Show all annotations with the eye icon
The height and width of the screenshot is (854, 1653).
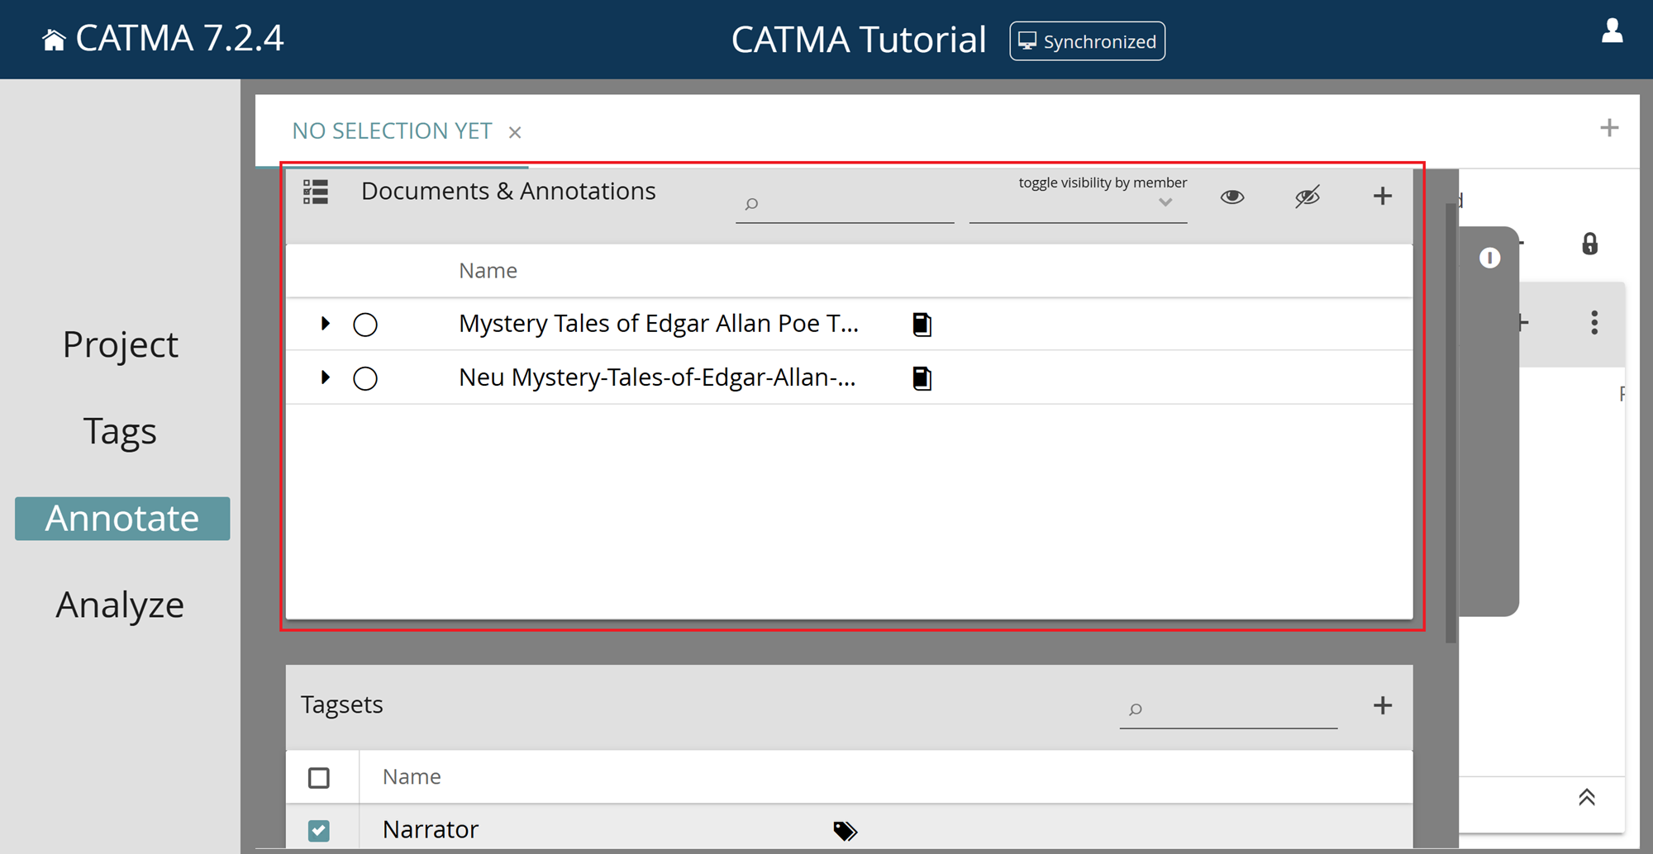[x=1231, y=197]
